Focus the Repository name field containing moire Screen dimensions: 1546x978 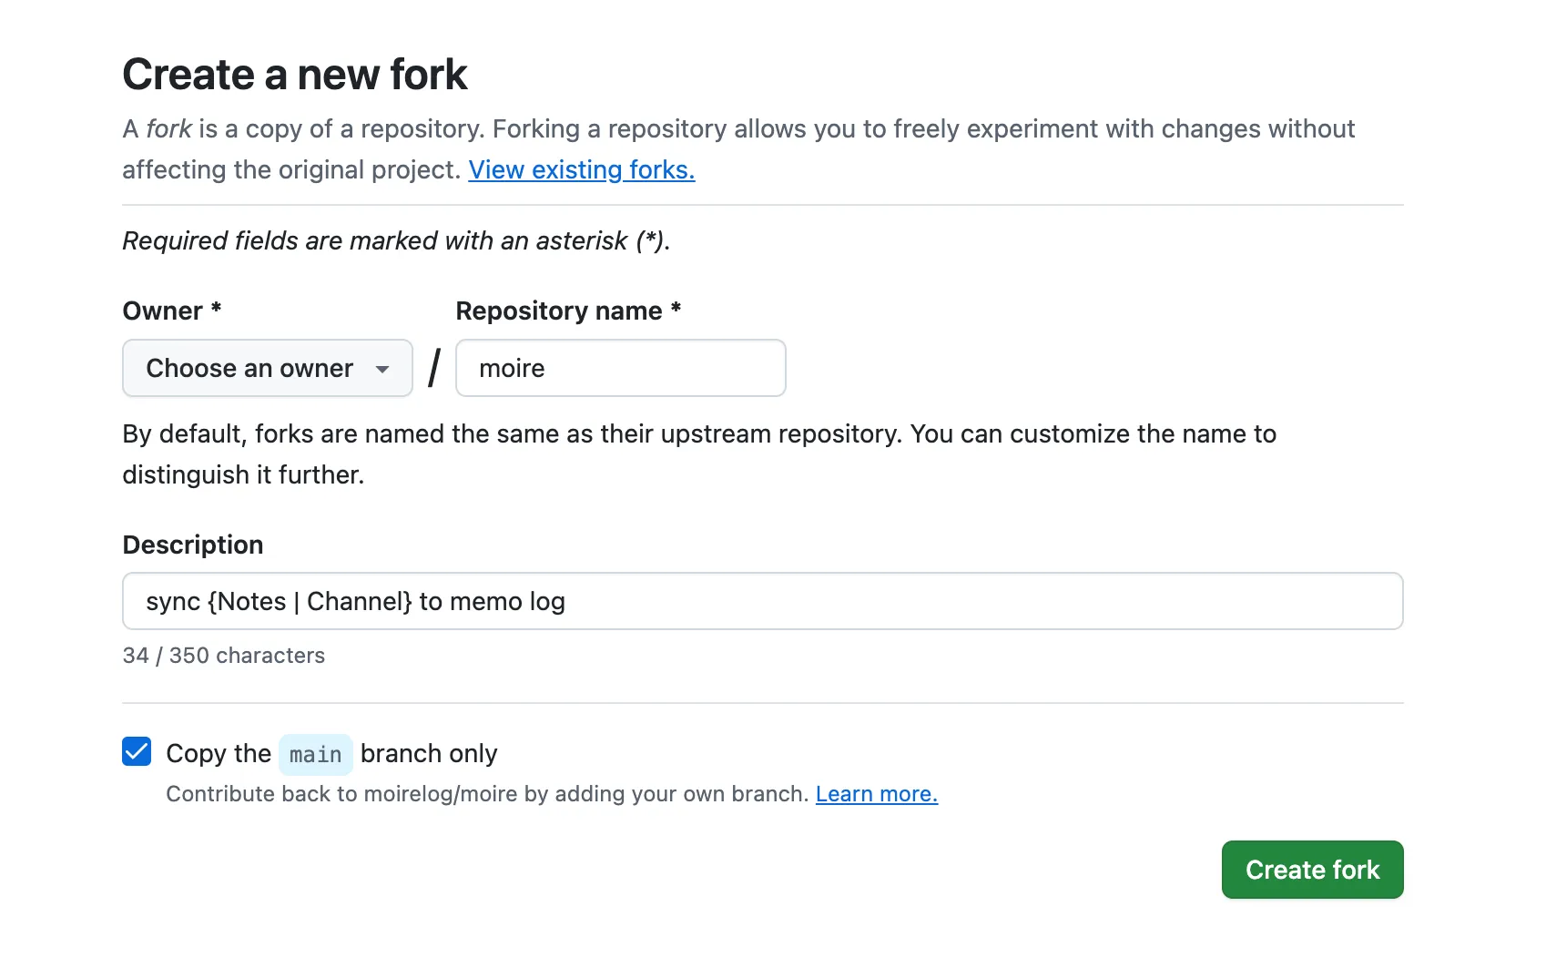click(620, 368)
